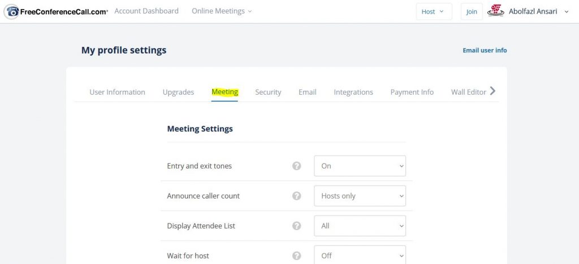The width and height of the screenshot is (579, 264).
Task: Click the Join button
Action: tap(472, 11)
